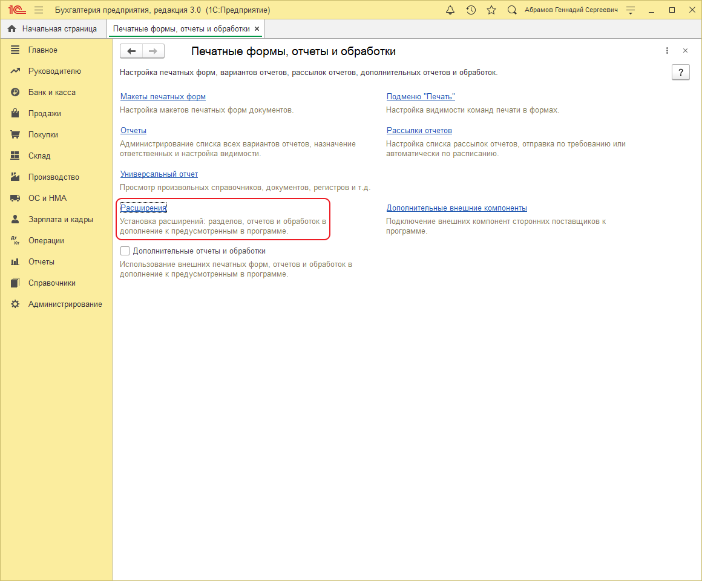Click the Банк и касса ruble icon
702x581 pixels.
point(15,92)
